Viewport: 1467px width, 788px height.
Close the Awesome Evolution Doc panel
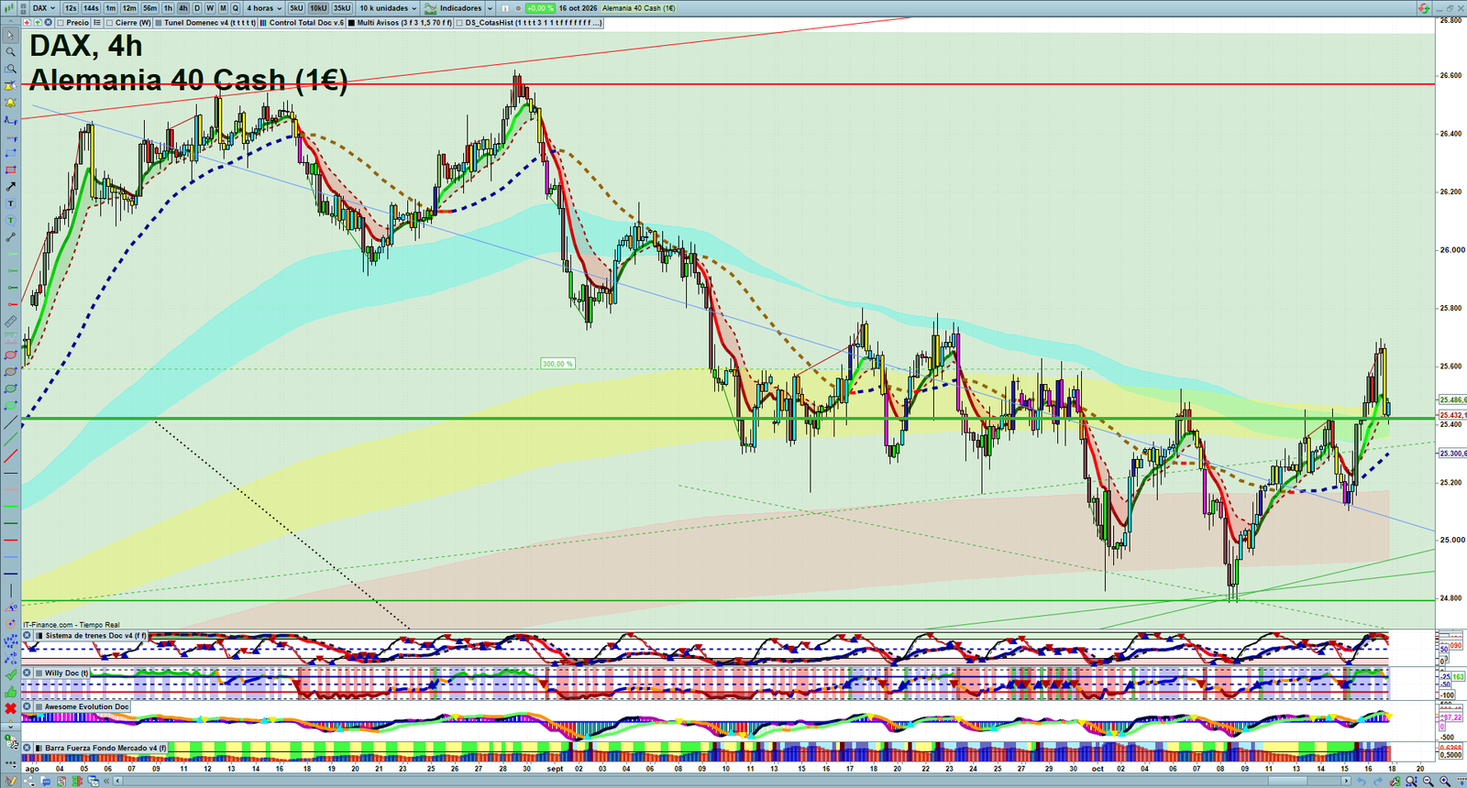click(28, 706)
